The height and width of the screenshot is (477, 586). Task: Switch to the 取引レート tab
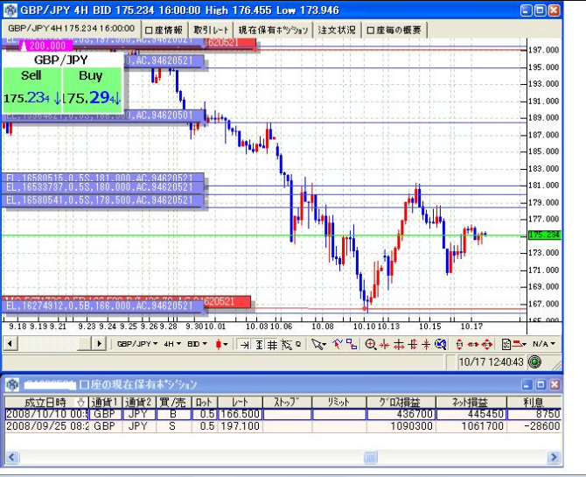[212, 30]
